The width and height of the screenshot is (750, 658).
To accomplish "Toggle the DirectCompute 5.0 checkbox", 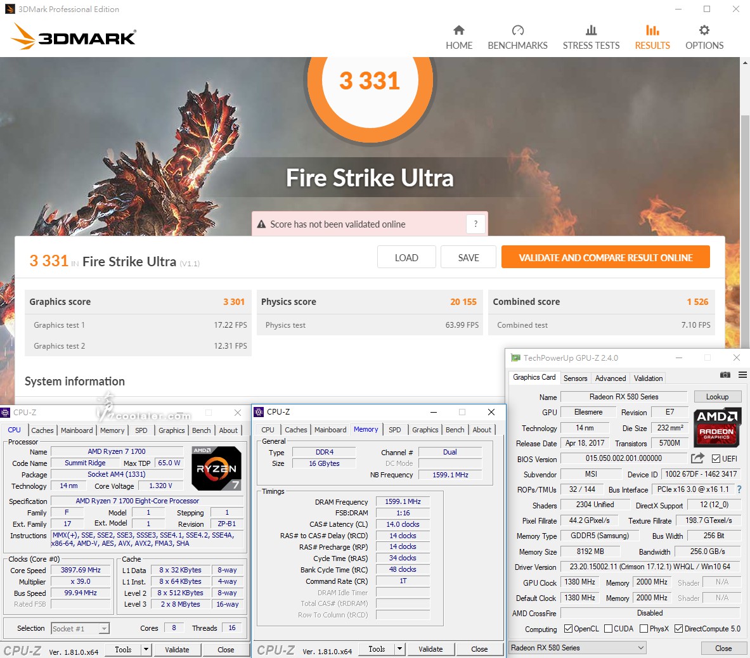I will tap(678, 628).
